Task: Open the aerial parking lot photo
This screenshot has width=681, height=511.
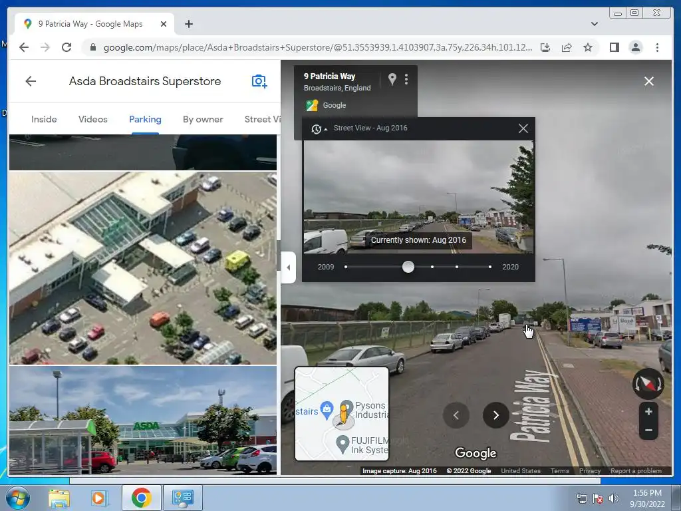Action: (x=143, y=267)
